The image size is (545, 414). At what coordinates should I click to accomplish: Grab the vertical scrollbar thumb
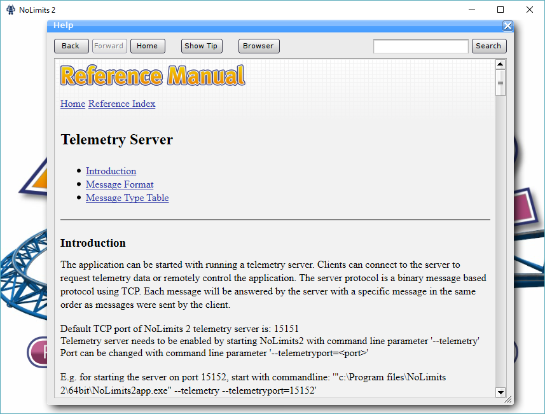500,83
